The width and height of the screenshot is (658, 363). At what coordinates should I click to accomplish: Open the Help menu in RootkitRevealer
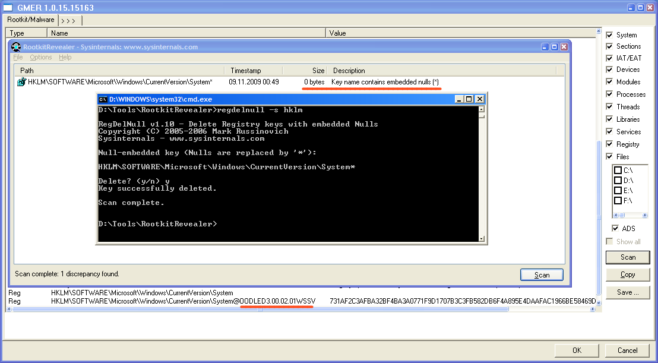point(65,57)
